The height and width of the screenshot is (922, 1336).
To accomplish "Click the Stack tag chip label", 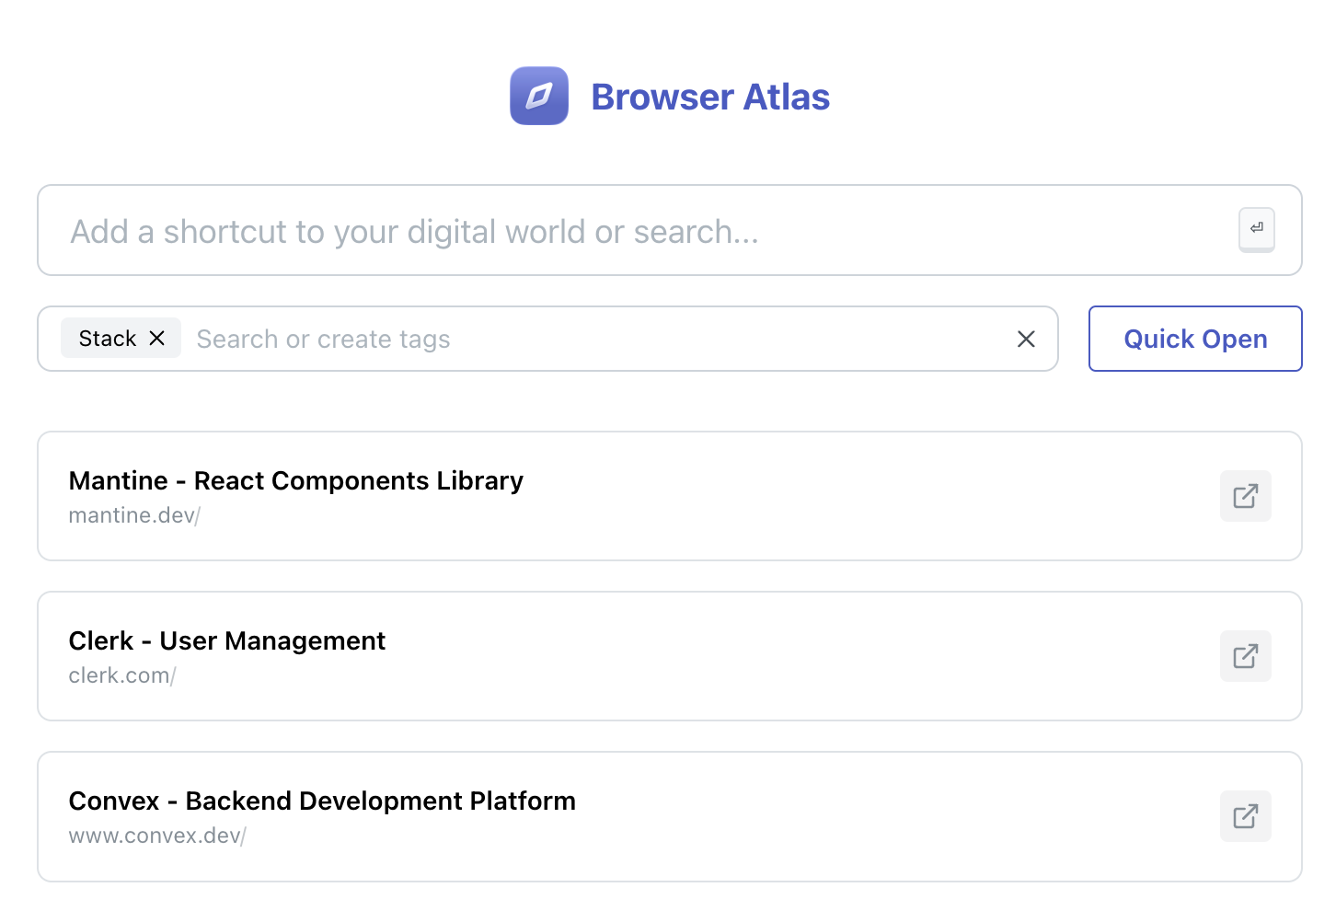I will 108,338.
